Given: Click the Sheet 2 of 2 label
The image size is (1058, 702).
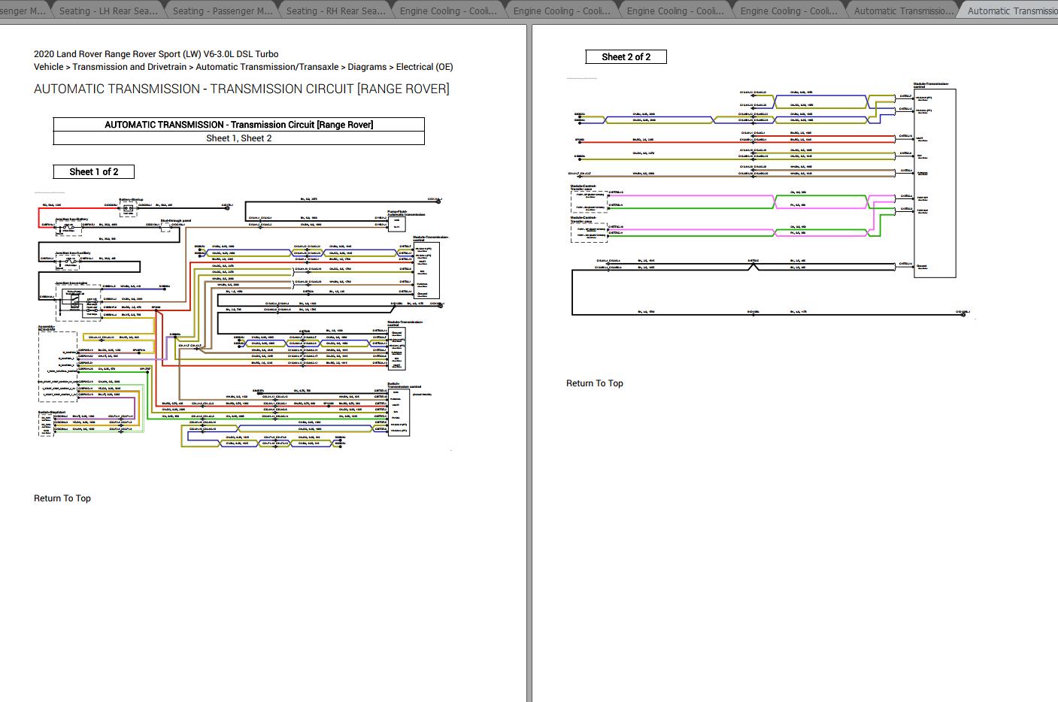Looking at the screenshot, I should [626, 56].
